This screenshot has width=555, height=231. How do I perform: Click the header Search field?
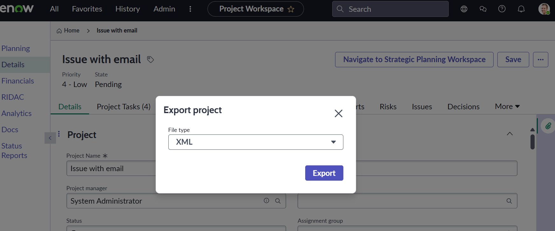coord(390,9)
